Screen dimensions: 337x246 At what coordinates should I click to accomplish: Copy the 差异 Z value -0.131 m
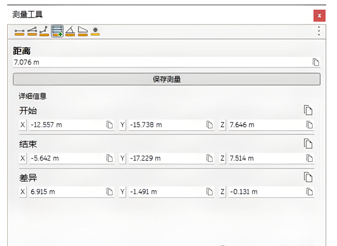click(x=310, y=191)
